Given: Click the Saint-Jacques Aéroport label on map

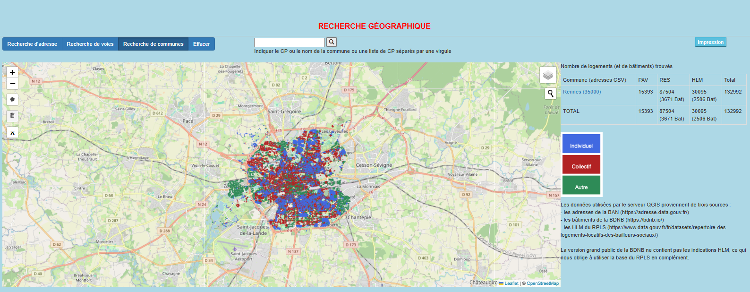Looking at the screenshot, I should (244, 256).
